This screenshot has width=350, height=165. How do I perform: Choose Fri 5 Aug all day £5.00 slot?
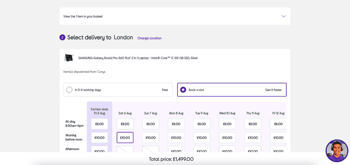pyautogui.click(x=100, y=124)
